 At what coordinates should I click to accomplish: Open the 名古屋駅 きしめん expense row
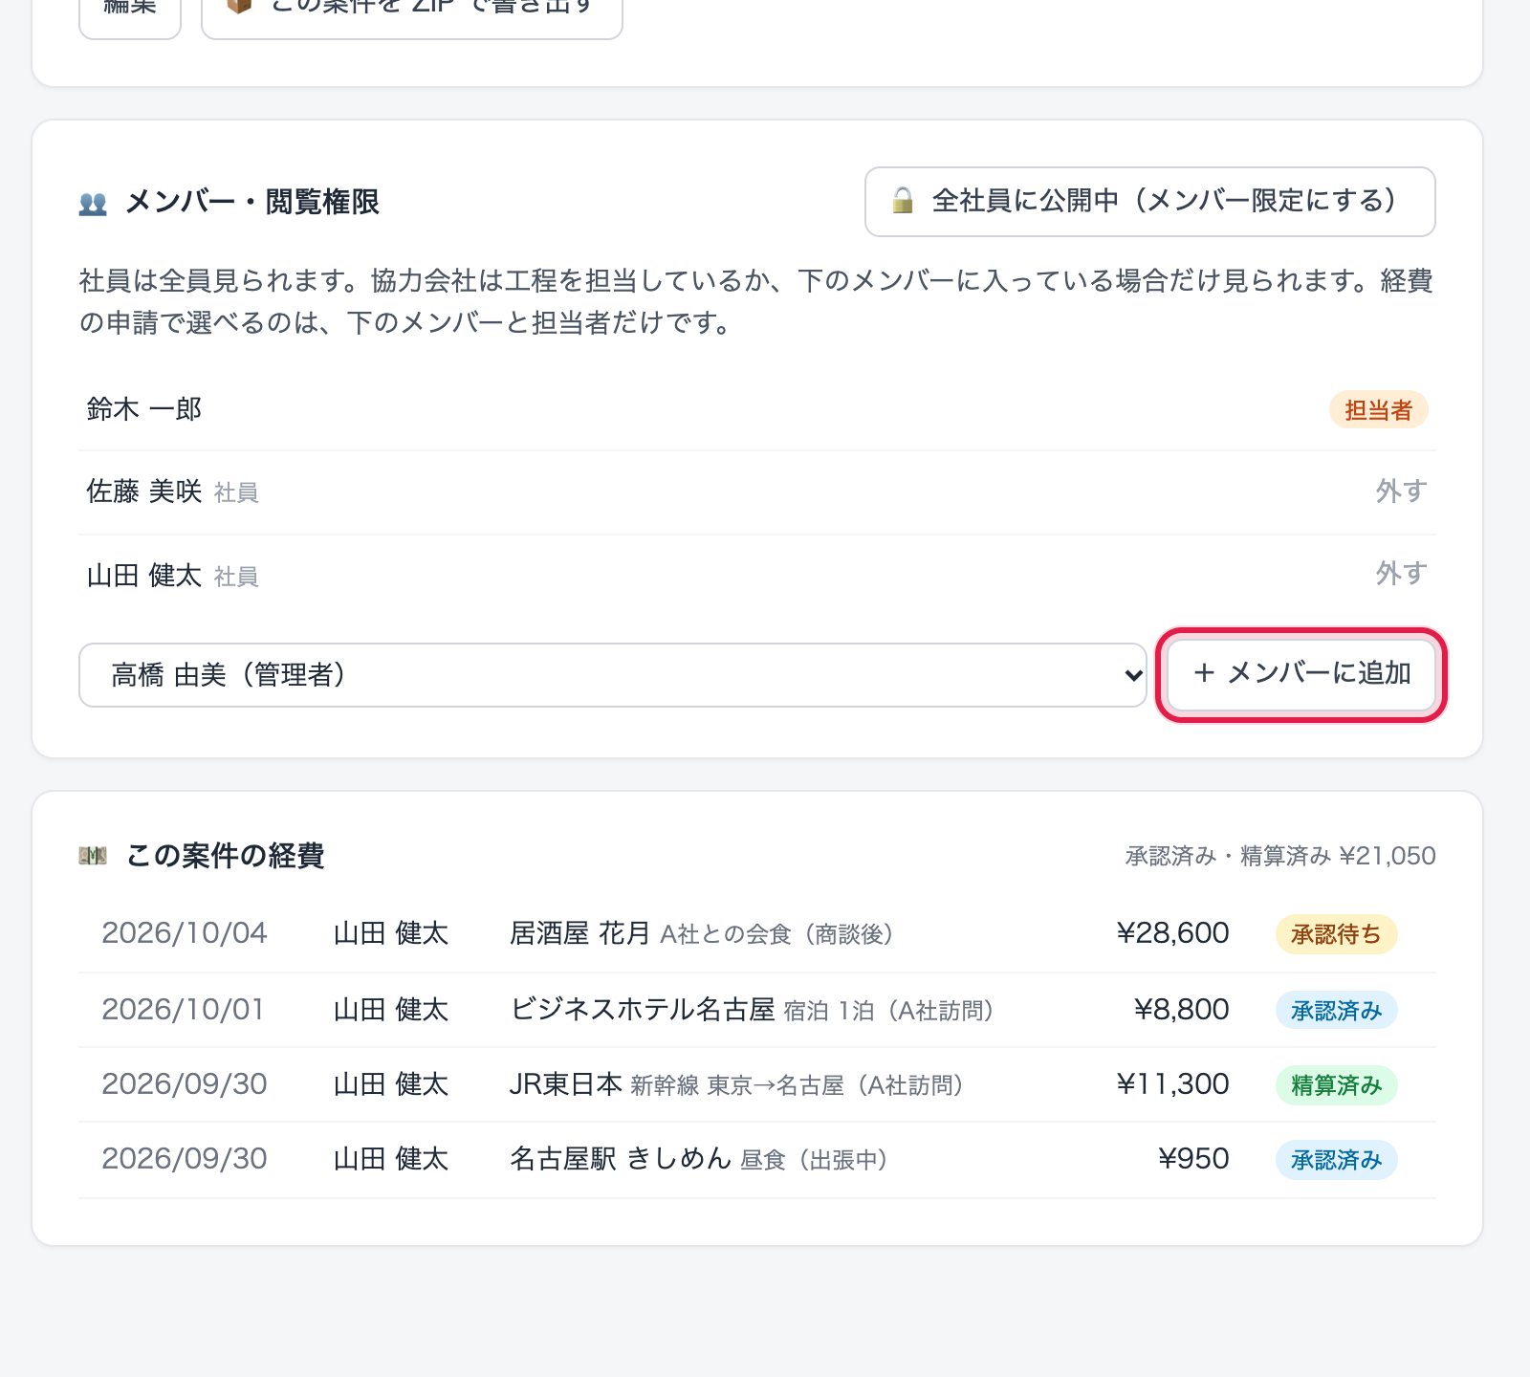point(757,1159)
